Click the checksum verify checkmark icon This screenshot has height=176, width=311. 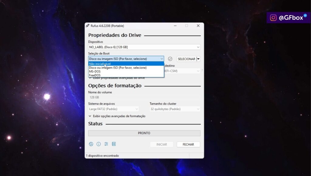click(170, 59)
